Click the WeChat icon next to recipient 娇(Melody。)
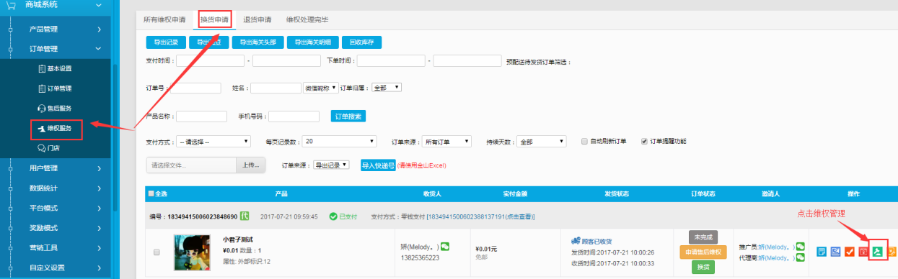Screen dimensions: 898x279 pos(445,247)
